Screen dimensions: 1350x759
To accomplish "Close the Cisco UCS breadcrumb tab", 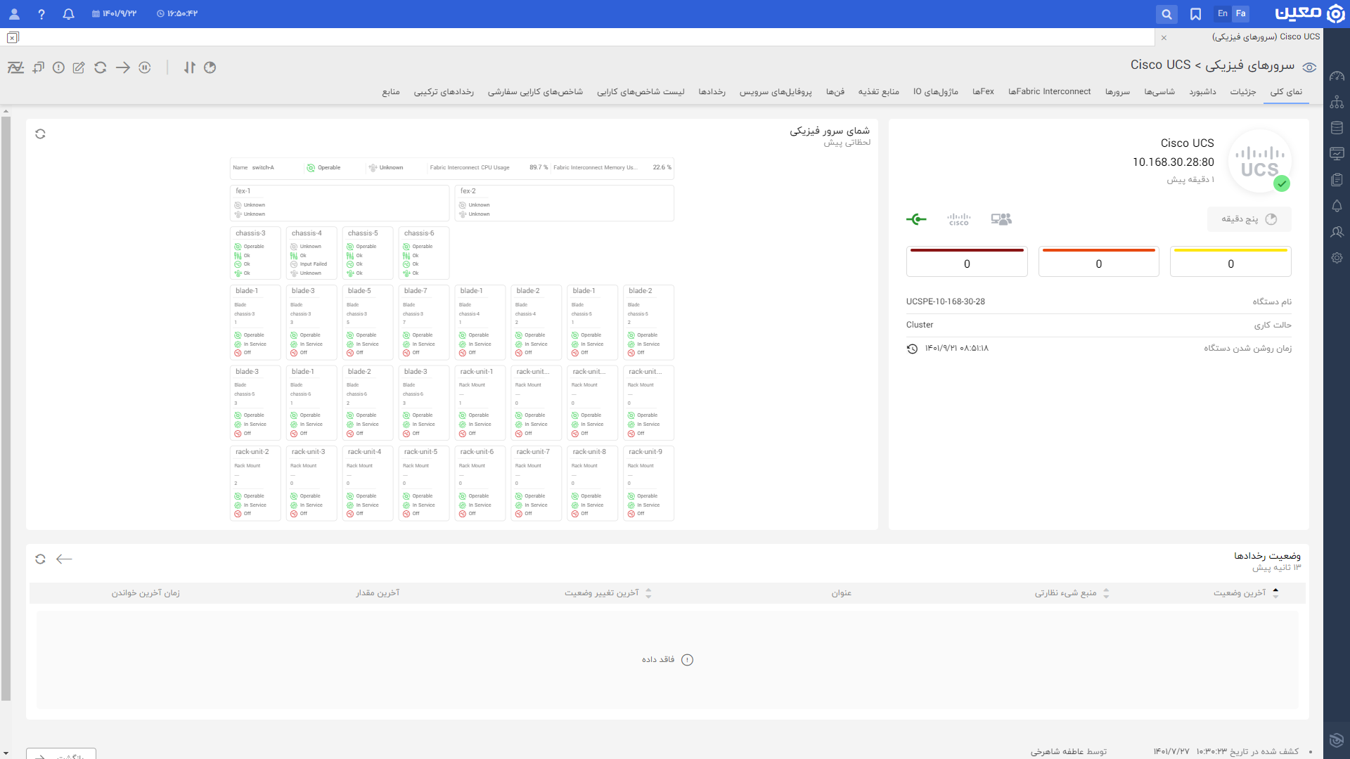I will [x=1164, y=37].
